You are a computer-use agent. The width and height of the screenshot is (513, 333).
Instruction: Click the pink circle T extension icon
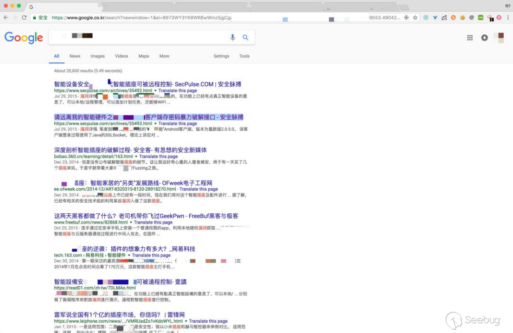click(499, 18)
